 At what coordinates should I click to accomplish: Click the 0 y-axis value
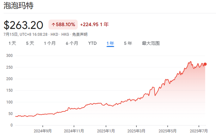click(11, 125)
